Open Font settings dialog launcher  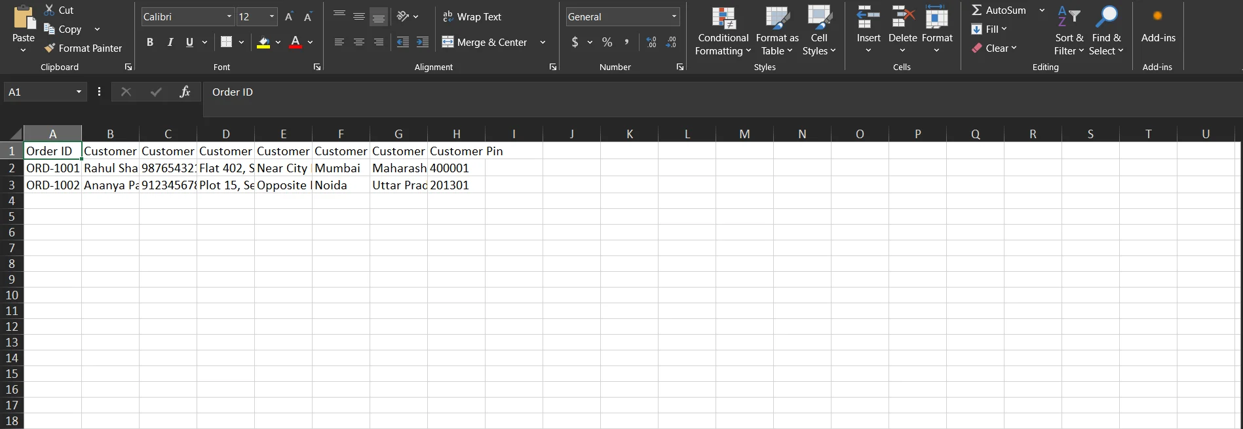pyautogui.click(x=317, y=67)
